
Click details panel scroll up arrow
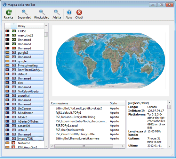pos(170,102)
